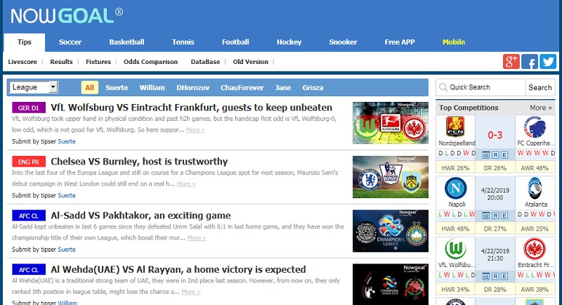Click the VfL Wolfsburg crest in Top Competitions

(x=455, y=249)
